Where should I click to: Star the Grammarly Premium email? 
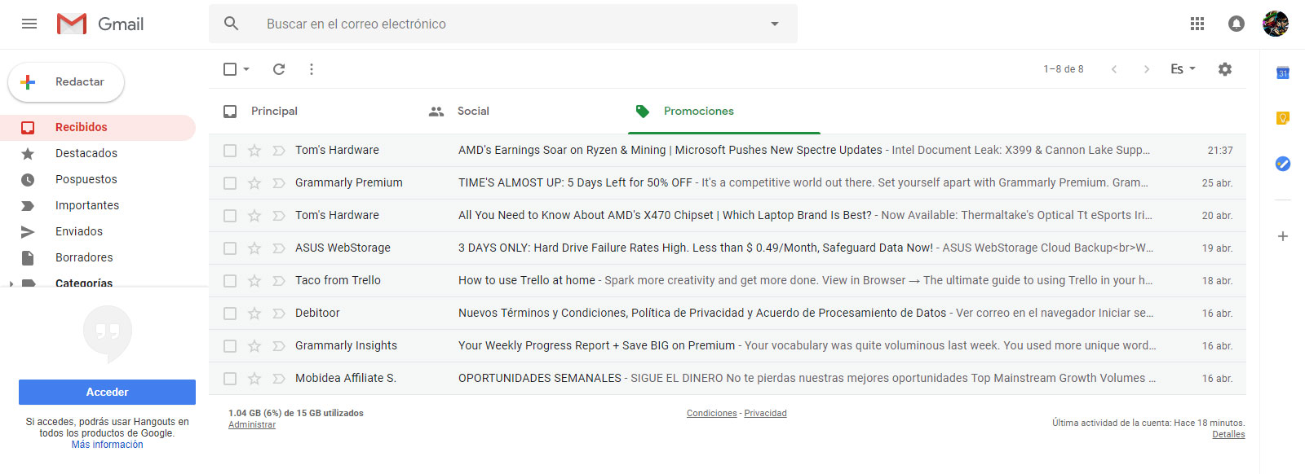pyautogui.click(x=254, y=183)
